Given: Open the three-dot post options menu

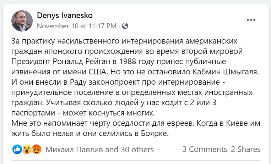Looking at the screenshot, I should point(251,19).
